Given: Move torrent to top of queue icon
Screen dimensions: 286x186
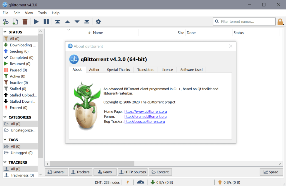Looking at the screenshot, I should pyautogui.click(x=58, y=22).
